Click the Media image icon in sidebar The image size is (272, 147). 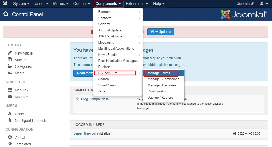10,73
